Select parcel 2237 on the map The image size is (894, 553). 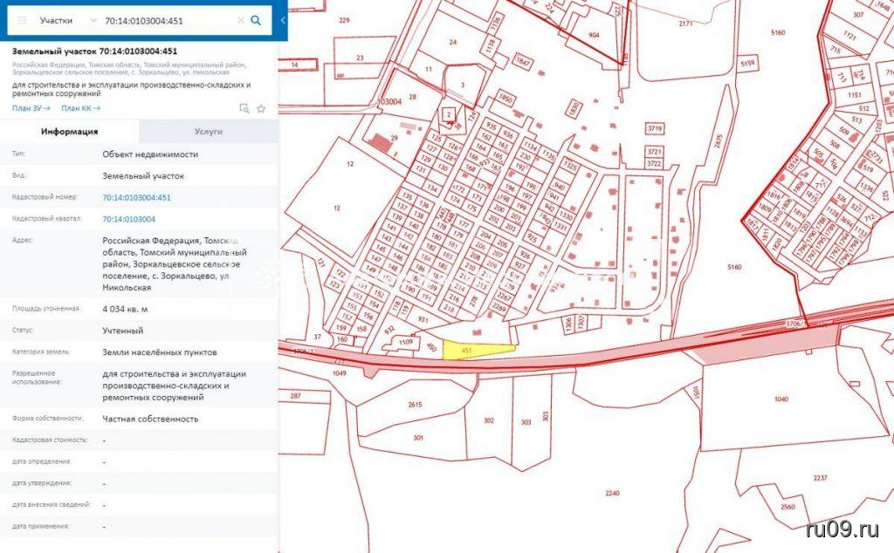click(x=819, y=478)
